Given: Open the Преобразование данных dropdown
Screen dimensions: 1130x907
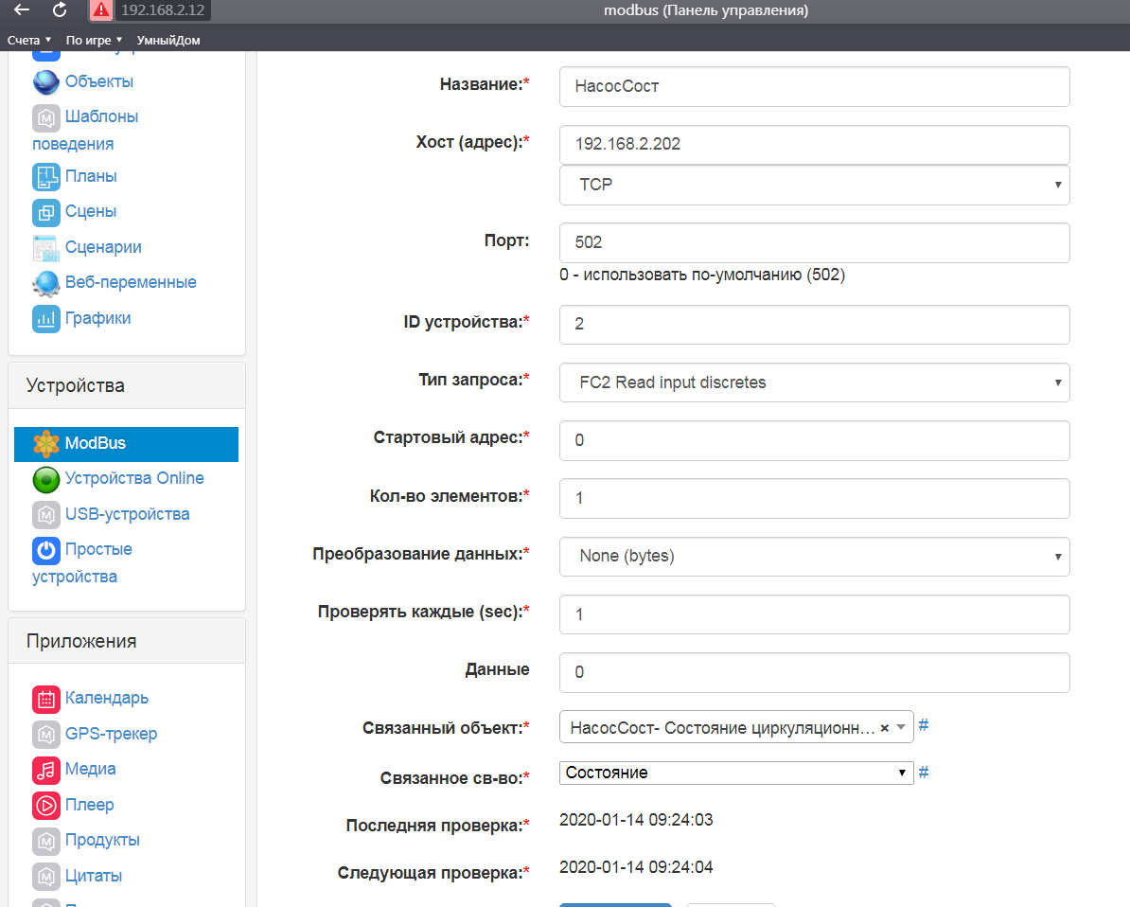Looking at the screenshot, I should pos(814,557).
